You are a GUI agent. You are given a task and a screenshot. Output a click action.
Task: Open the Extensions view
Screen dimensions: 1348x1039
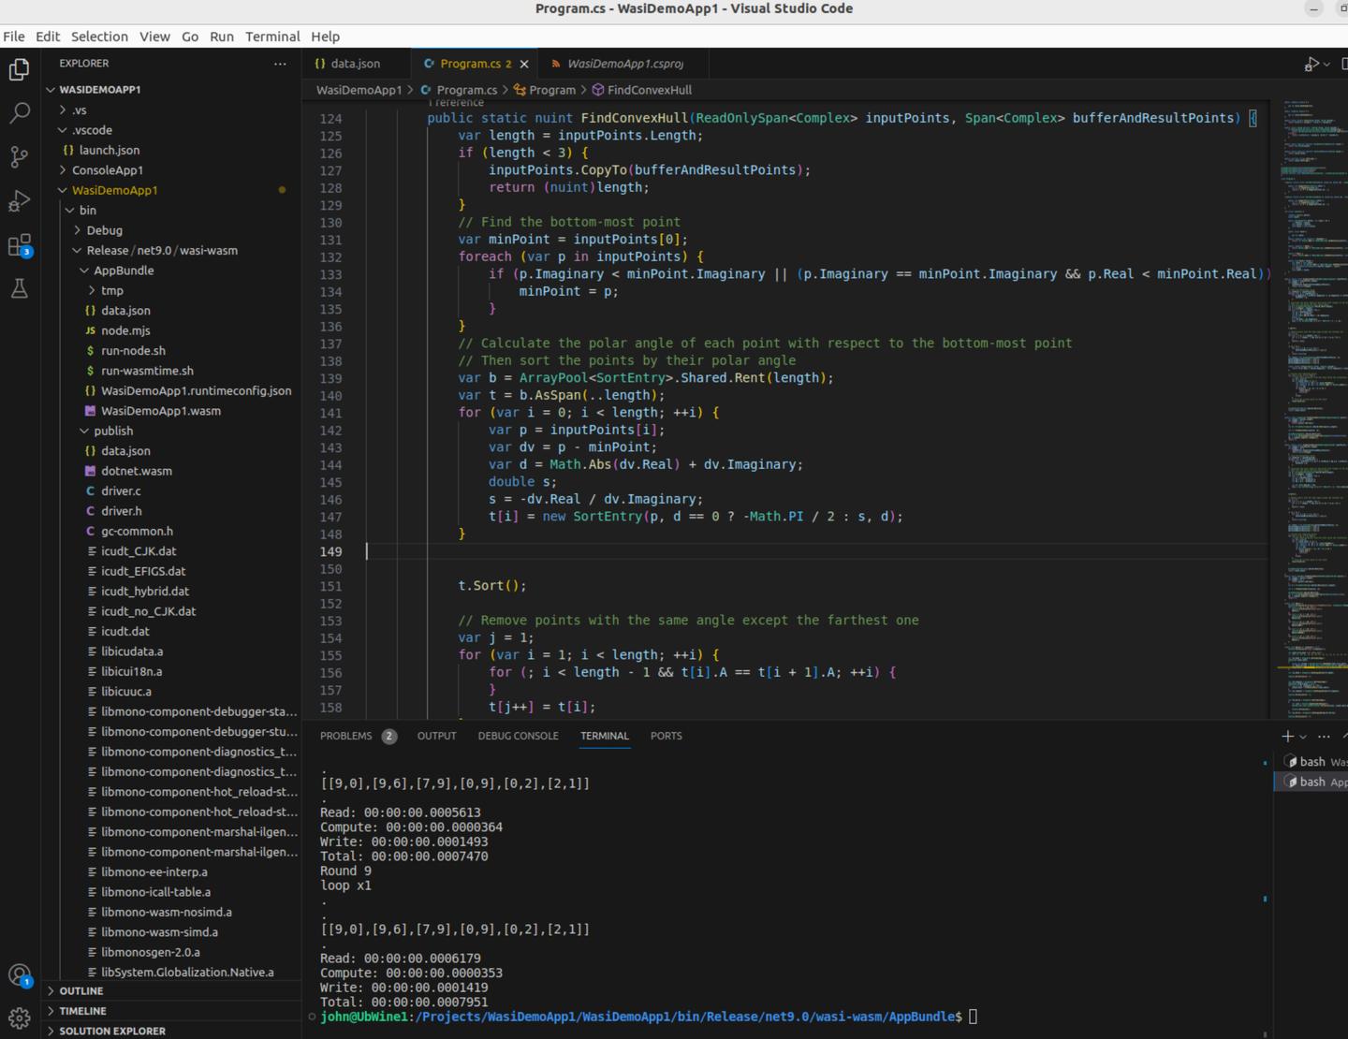(19, 245)
